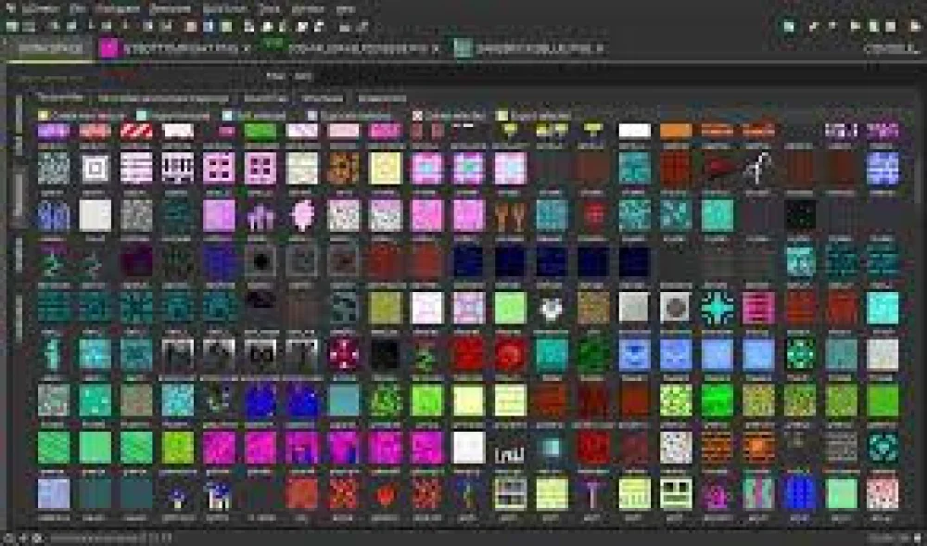927x546 pixels.
Task: Open the Workspace menu
Action: [117, 9]
